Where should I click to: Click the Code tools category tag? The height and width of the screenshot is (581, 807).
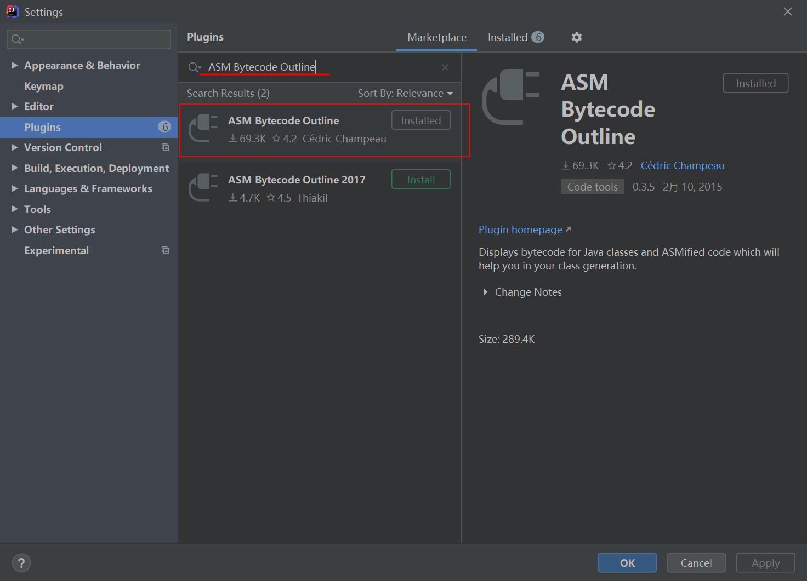click(592, 187)
